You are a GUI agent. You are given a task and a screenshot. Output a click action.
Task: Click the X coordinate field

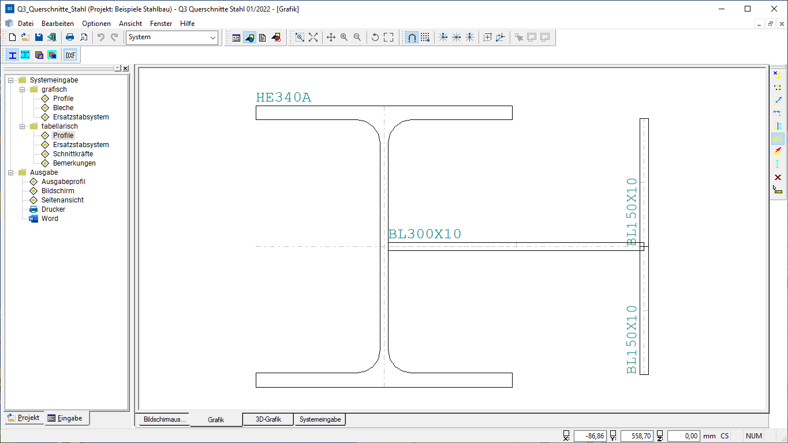[590, 436]
